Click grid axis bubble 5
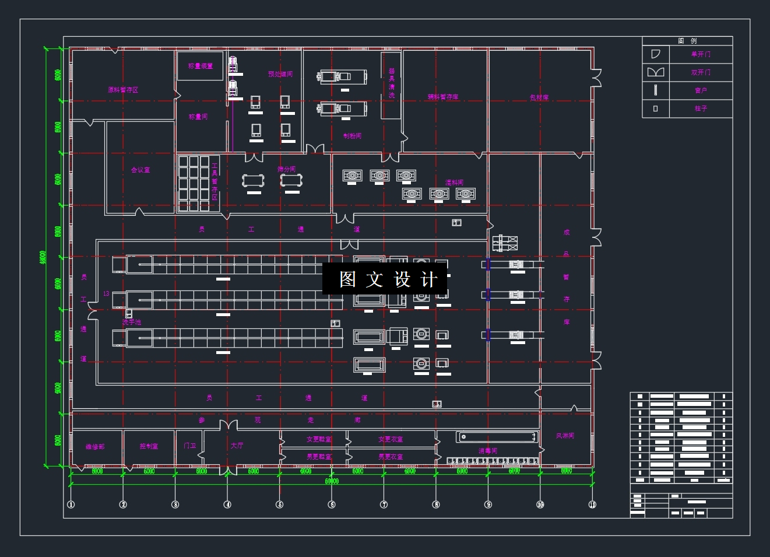Image resolution: width=770 pixels, height=557 pixels. click(280, 505)
